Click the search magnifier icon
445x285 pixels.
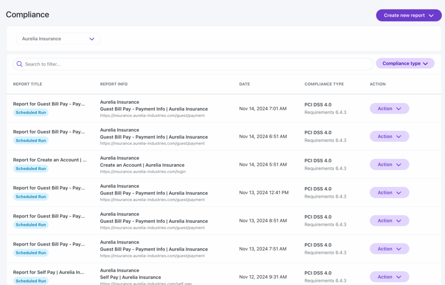[20, 64]
